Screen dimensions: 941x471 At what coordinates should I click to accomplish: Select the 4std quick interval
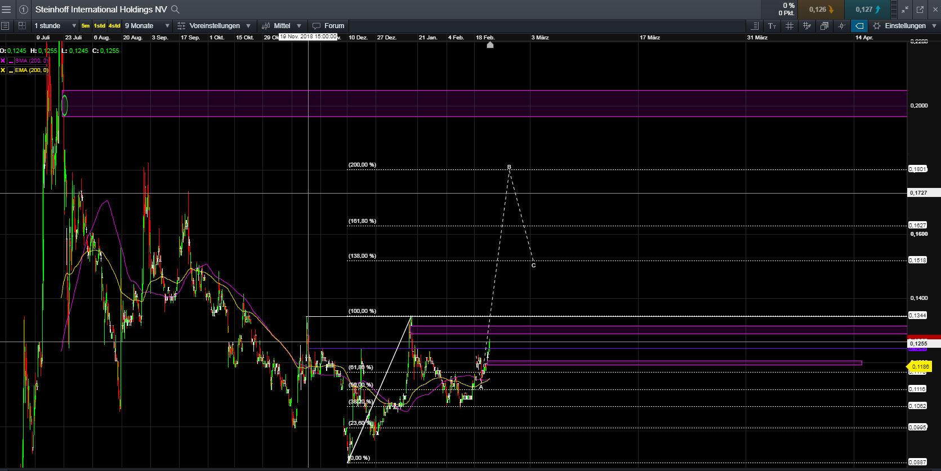pyautogui.click(x=114, y=26)
